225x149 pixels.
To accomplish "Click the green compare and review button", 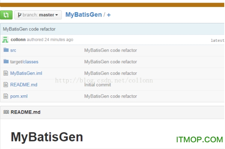I will (x=6, y=15).
